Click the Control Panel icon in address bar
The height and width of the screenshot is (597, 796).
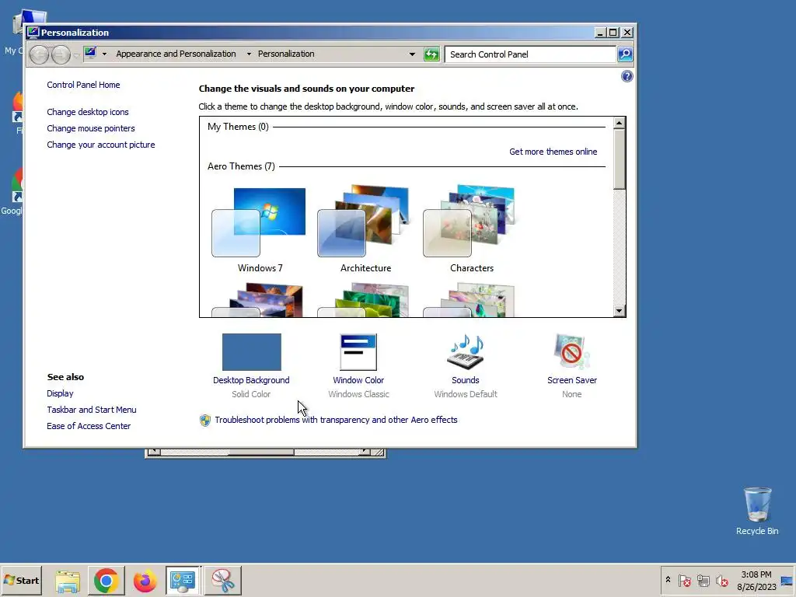(x=90, y=53)
